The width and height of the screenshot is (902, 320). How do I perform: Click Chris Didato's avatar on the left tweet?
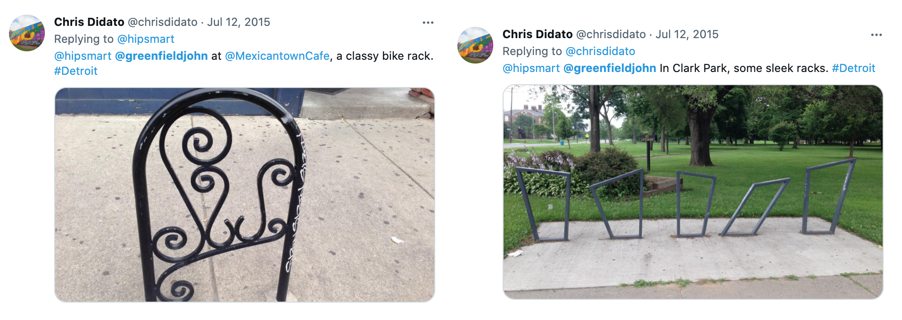(27, 33)
